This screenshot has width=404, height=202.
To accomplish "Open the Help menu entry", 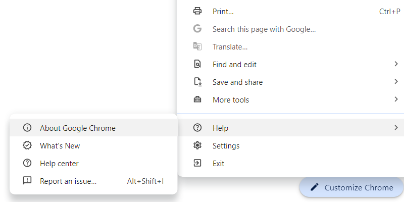I will [x=291, y=128].
